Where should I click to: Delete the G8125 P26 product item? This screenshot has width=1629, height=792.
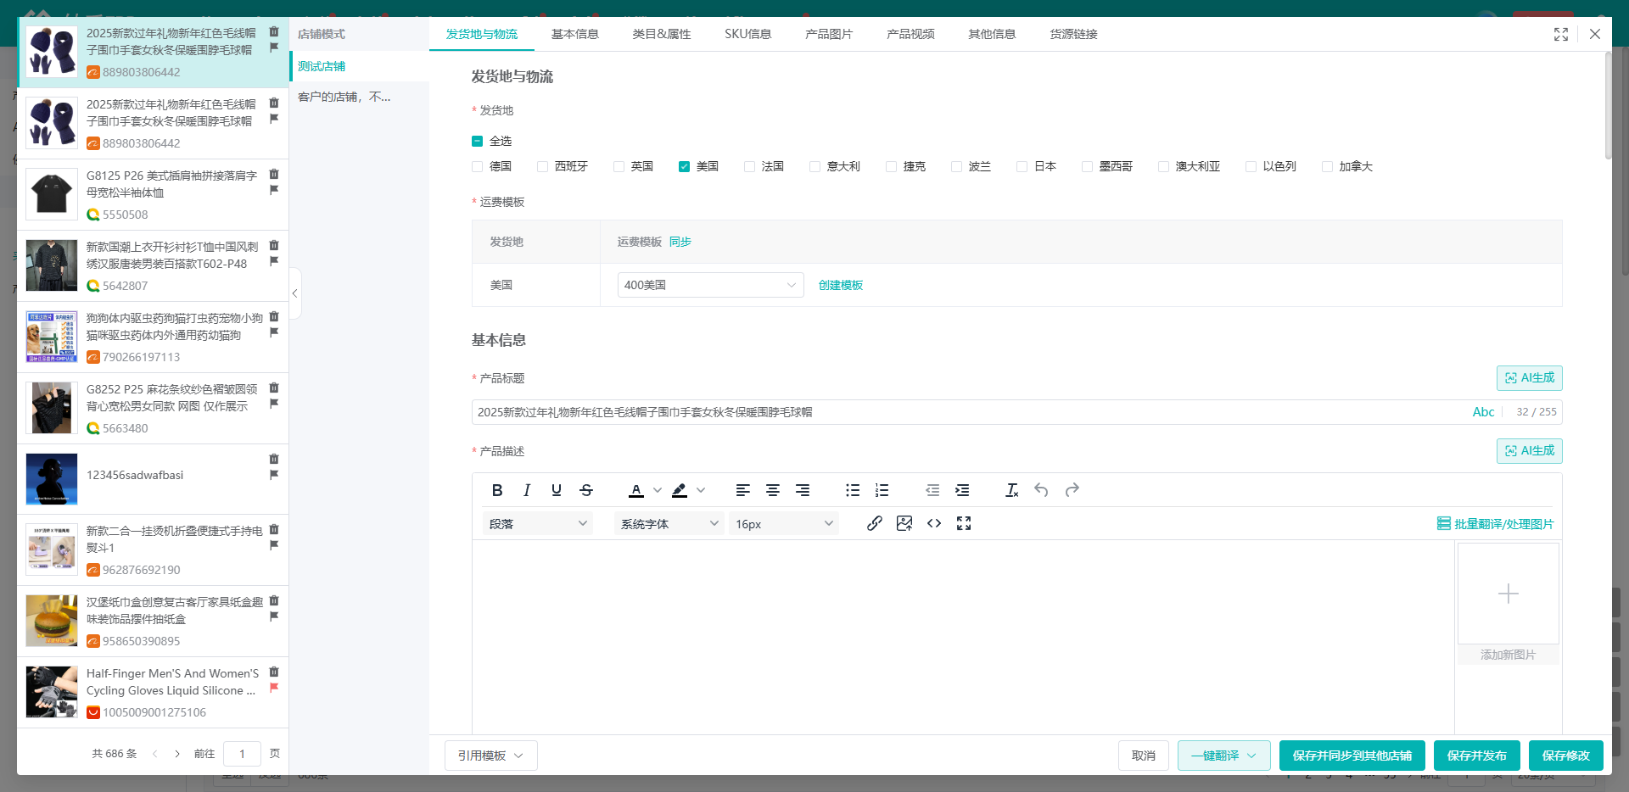(274, 174)
